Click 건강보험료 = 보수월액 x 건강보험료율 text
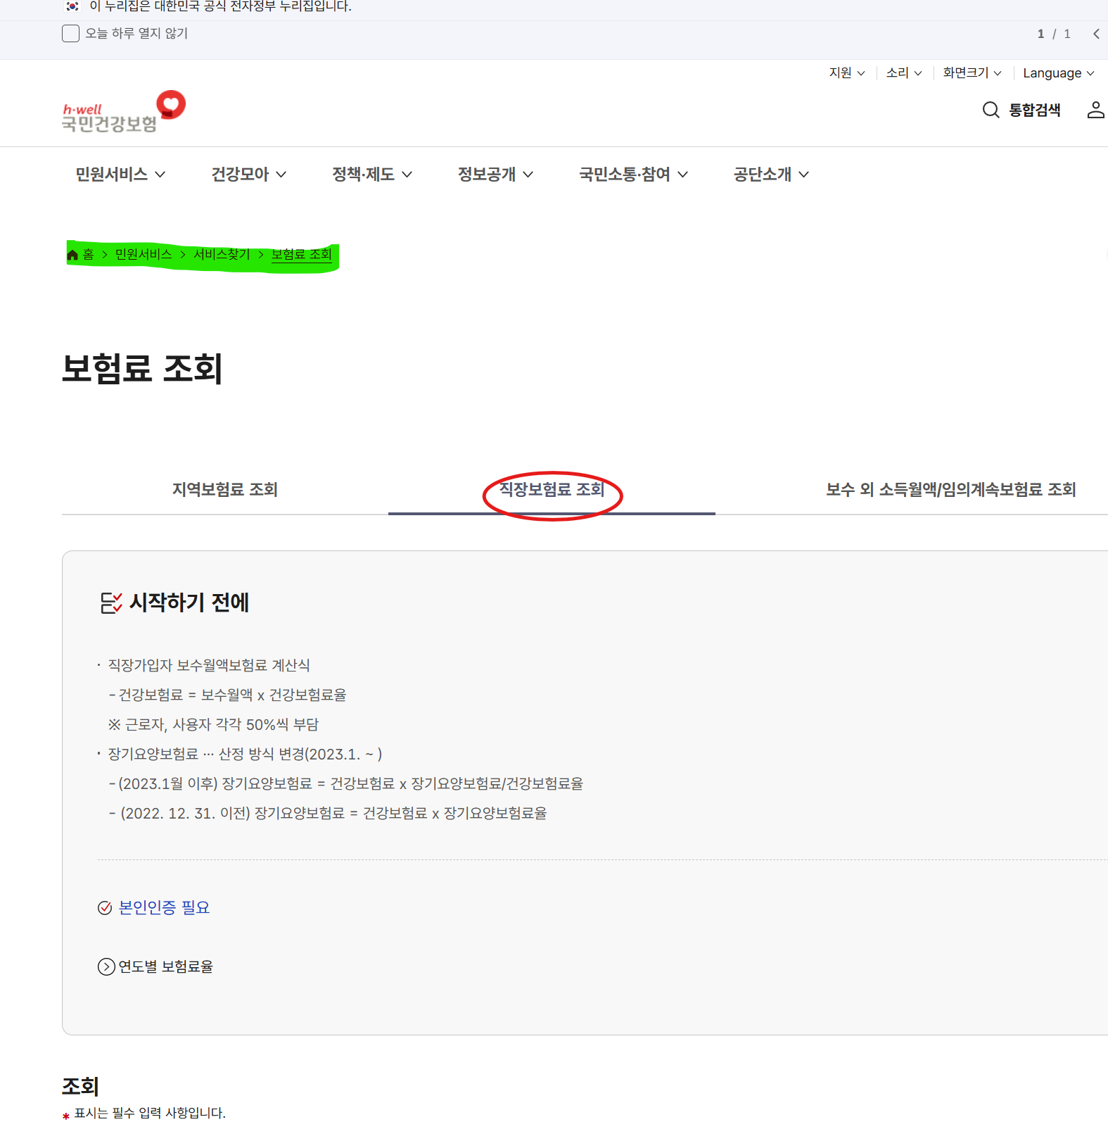Viewport: 1108px width, 1148px height. (x=232, y=695)
